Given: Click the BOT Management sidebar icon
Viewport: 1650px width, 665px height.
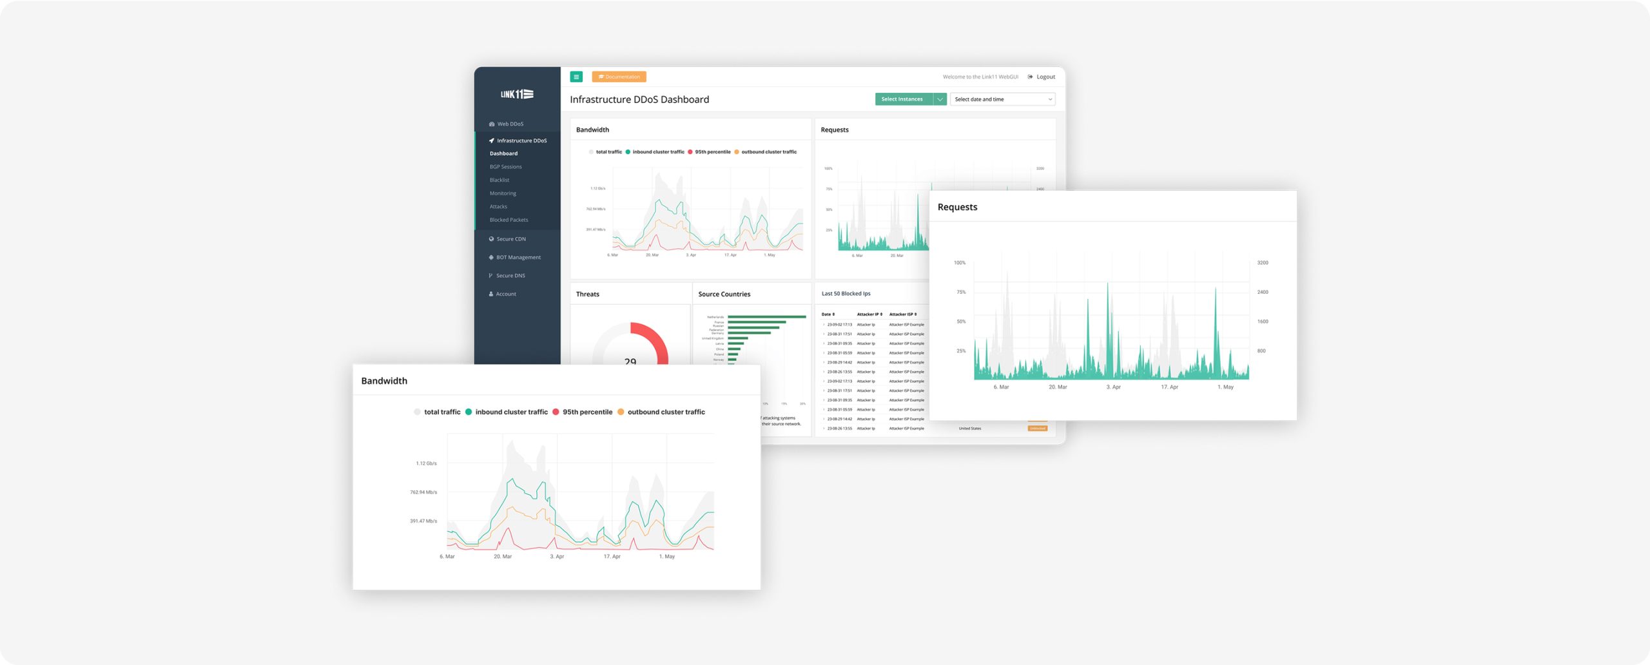Looking at the screenshot, I should pyautogui.click(x=491, y=257).
